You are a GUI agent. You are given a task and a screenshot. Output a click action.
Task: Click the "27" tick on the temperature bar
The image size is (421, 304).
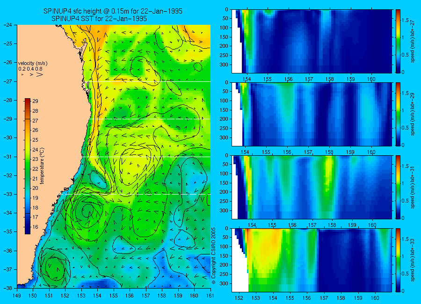point(35,121)
